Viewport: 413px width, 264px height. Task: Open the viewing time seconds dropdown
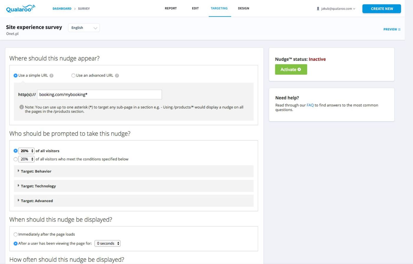[108, 244]
